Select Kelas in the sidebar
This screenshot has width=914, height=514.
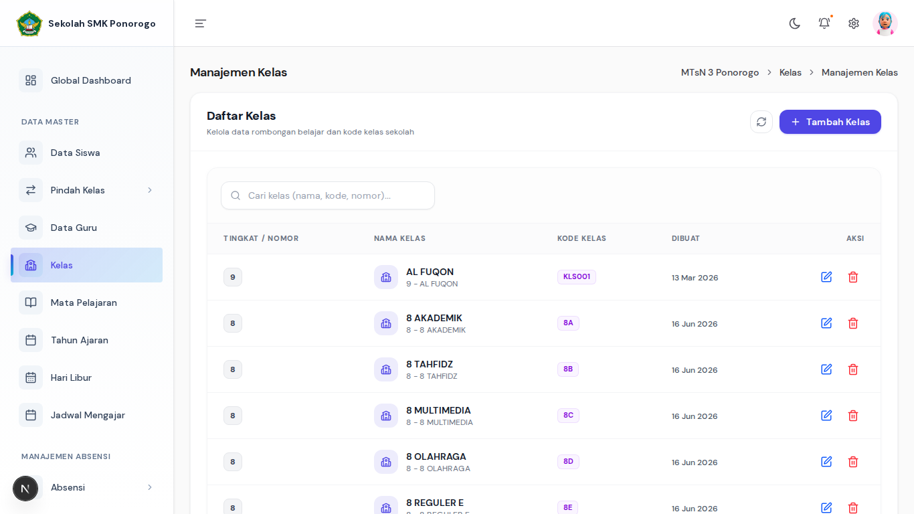point(86,265)
